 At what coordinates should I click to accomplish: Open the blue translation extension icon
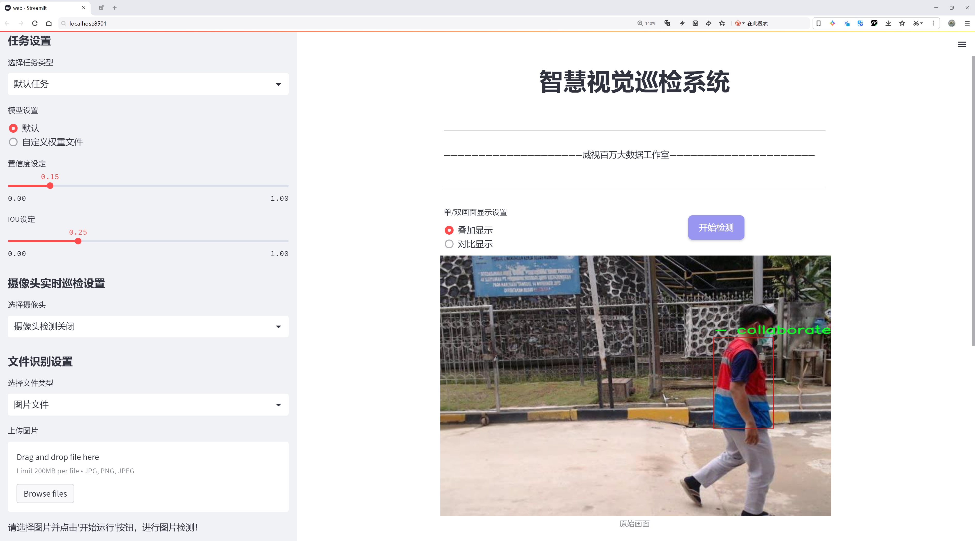(x=860, y=23)
